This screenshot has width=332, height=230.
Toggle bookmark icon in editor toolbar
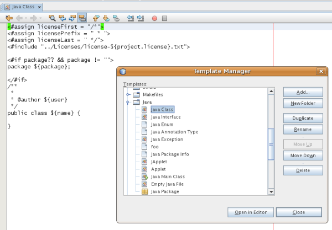point(116,18)
